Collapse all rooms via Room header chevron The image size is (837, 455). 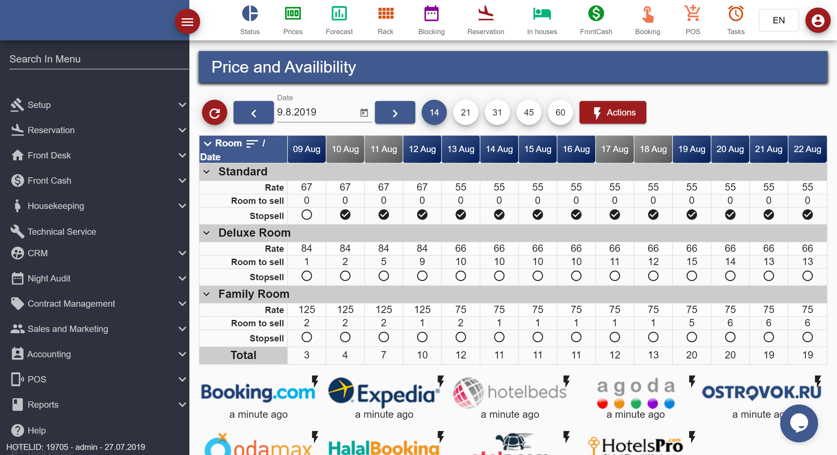click(x=208, y=144)
